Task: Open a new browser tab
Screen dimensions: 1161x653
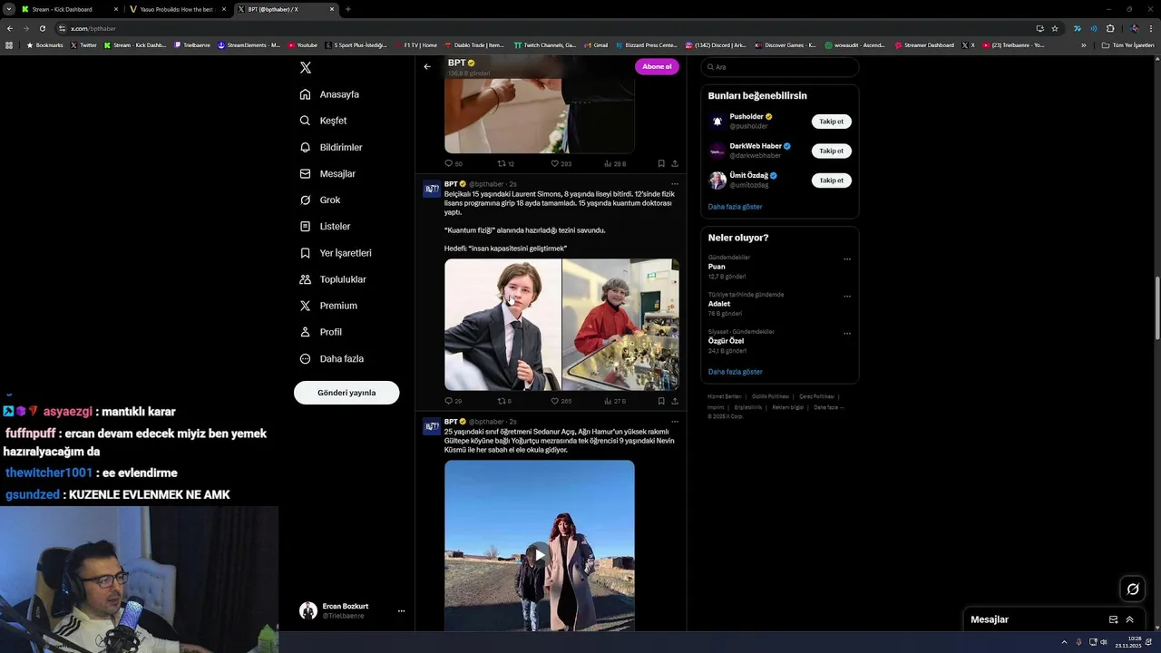Action: [348, 9]
